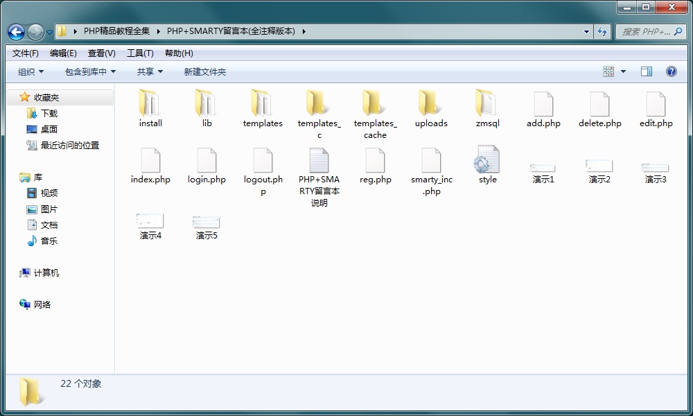Expand the arrow before PHP精品教程全集 breadcrumb
This screenshot has height=416, width=693.
[x=75, y=31]
